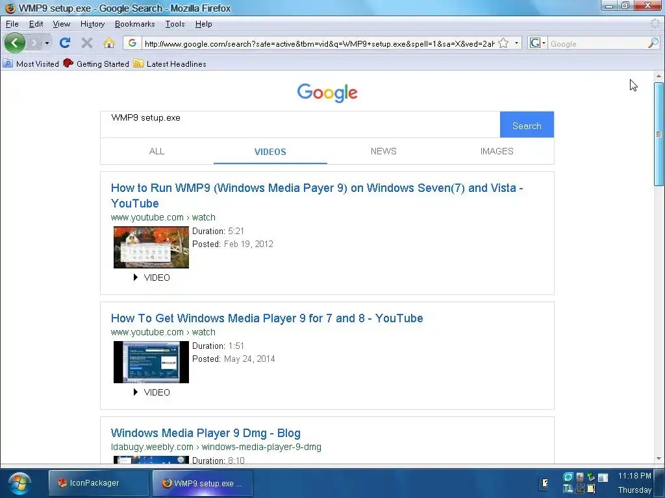Open the How To Get Windows Media Player 9 result
This screenshot has height=498, width=665.
(x=267, y=318)
